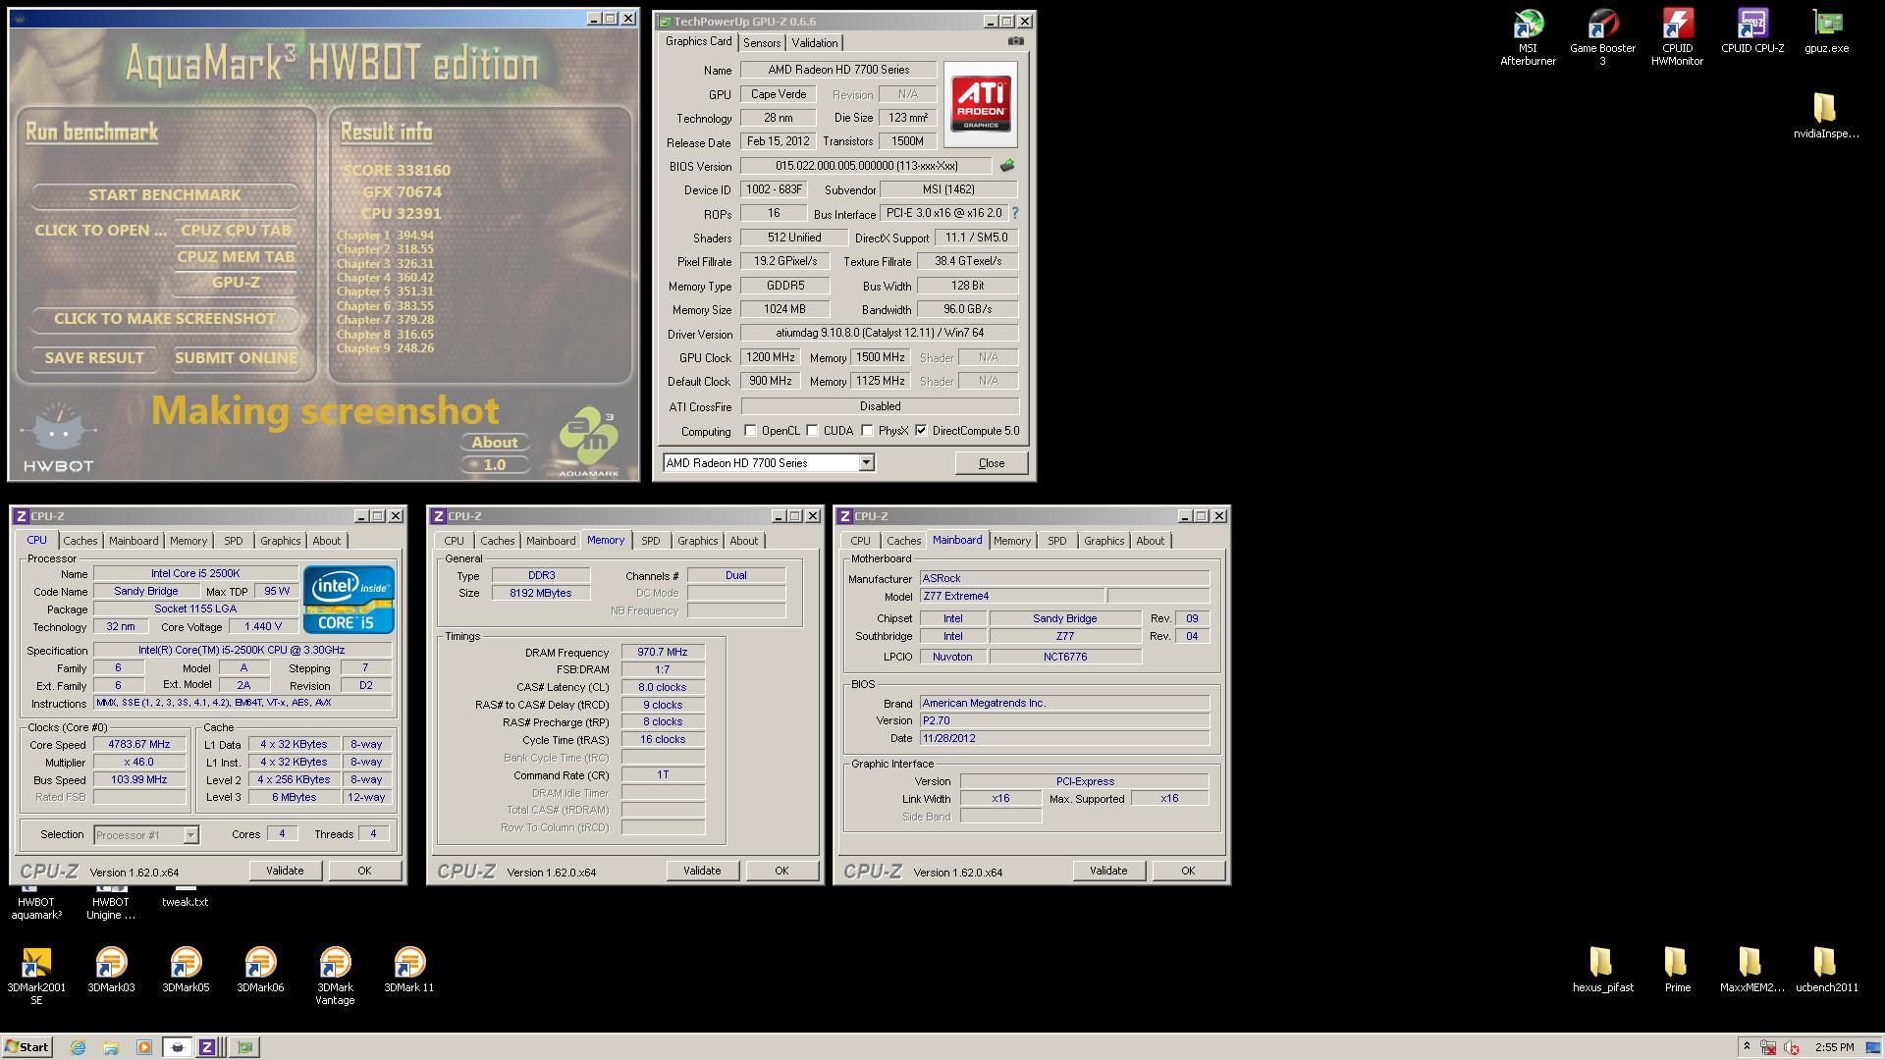Click the 1.0 version button in AquaMark

tap(495, 465)
